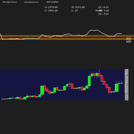This screenshot has height=134, width=134.
Task: Click the 'Monthly Charts' title text
Action: (x=10, y=2)
